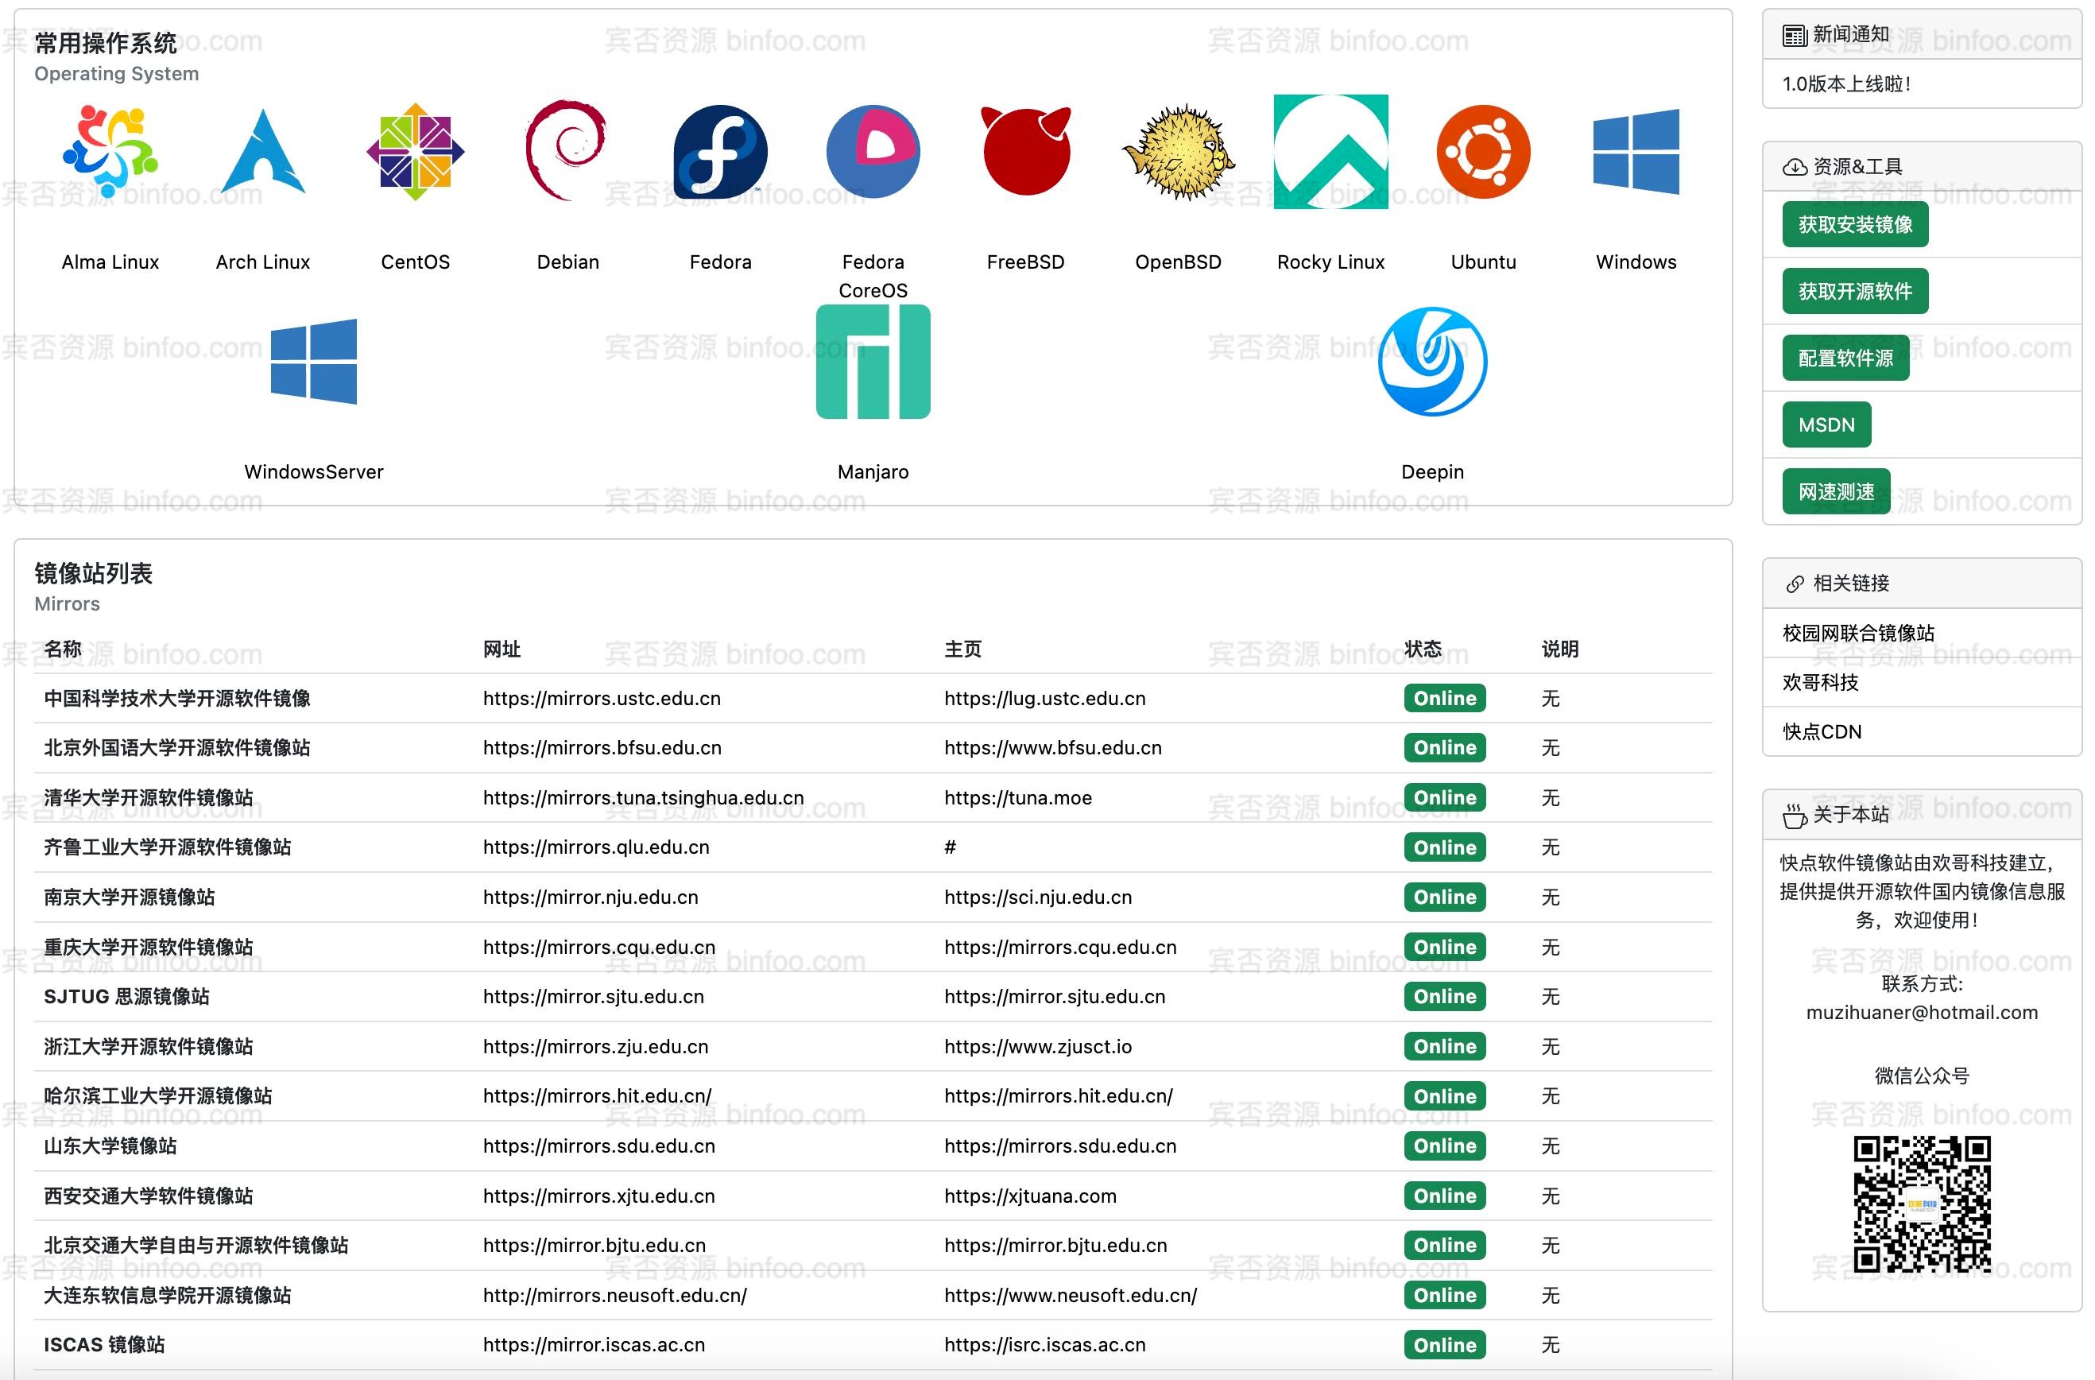Visit the https://xjtuana.com homepage
Viewport: 2095px width, 1380px height.
(1030, 1196)
